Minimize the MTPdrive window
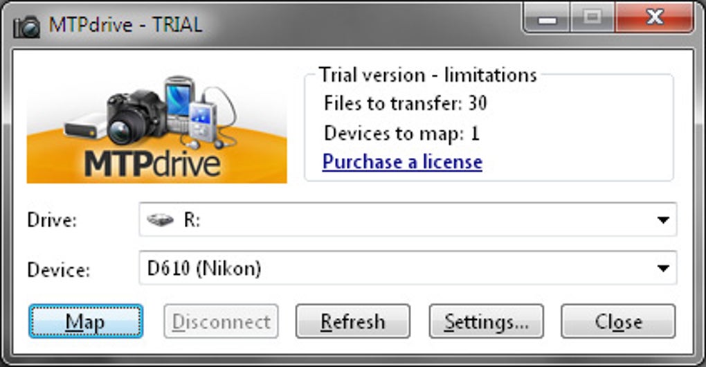706x367 pixels. click(547, 19)
